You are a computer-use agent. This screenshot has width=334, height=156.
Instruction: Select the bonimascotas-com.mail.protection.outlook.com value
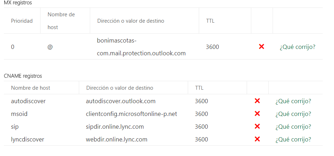(x=141, y=47)
